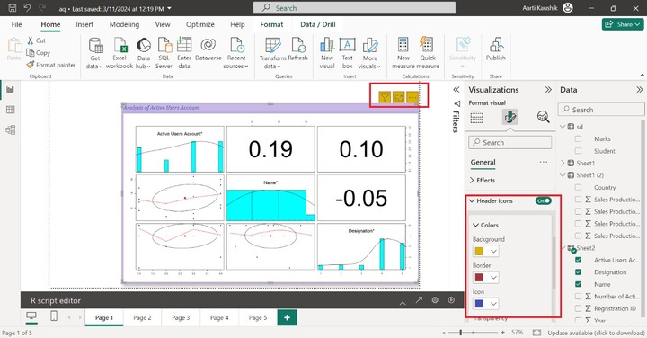Expand the Sheet1 table
The width and height of the screenshot is (647, 338).
click(x=563, y=163)
